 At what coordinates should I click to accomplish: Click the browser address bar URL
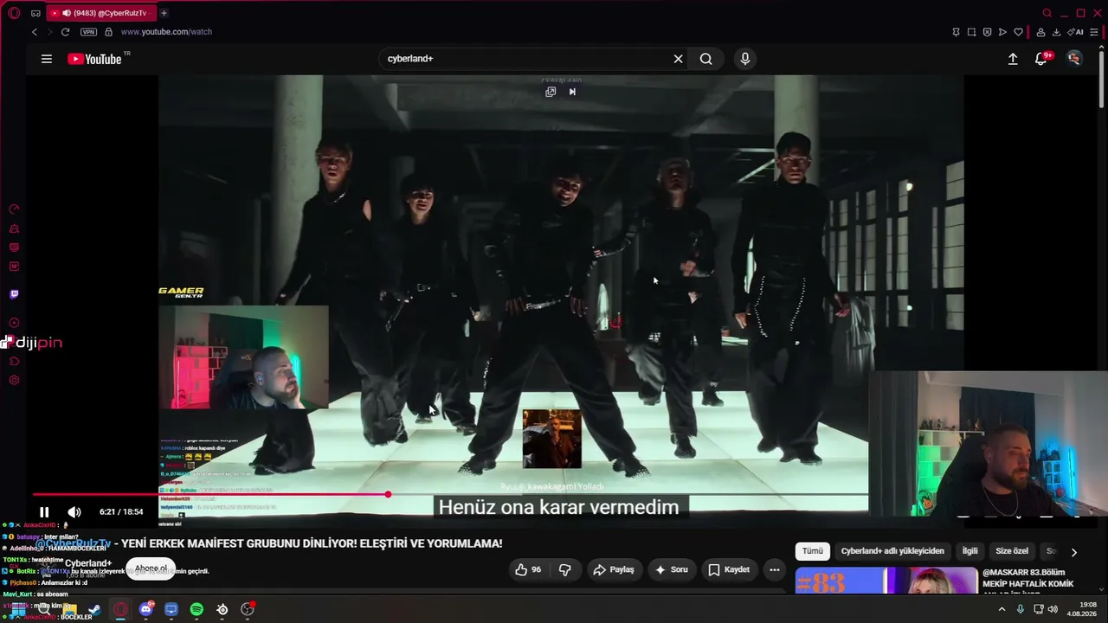(x=166, y=32)
